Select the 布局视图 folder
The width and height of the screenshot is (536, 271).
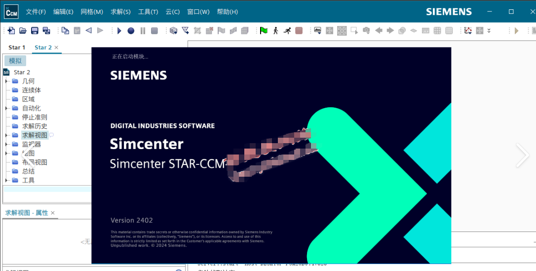click(x=35, y=162)
